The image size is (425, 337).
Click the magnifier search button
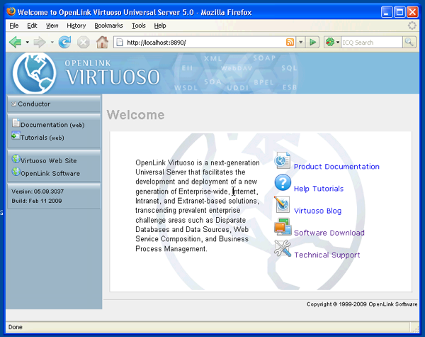(x=409, y=43)
